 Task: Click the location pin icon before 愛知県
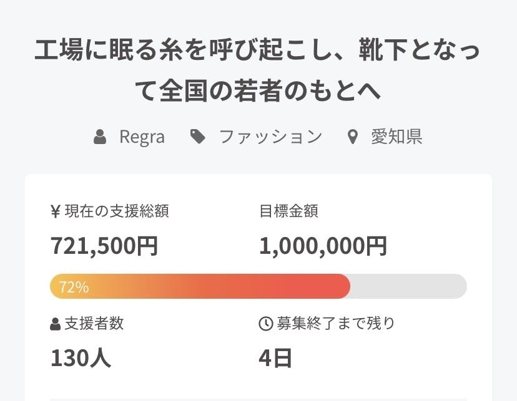pos(353,137)
